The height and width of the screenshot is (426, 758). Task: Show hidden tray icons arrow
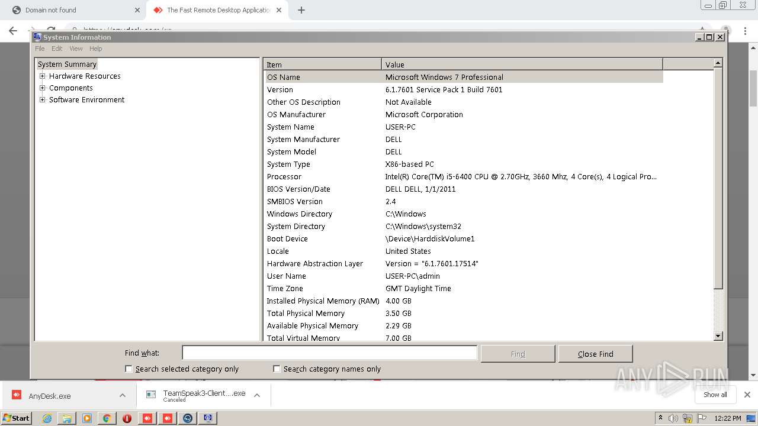(x=660, y=418)
